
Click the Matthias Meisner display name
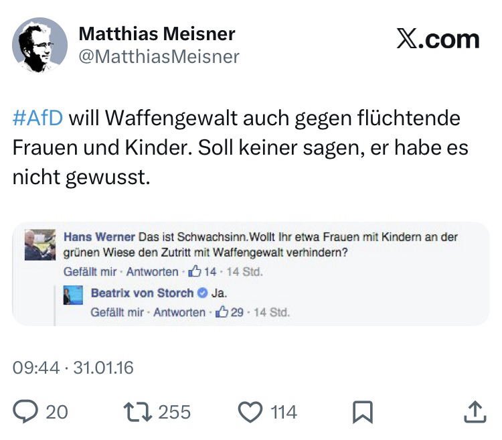pyautogui.click(x=157, y=33)
